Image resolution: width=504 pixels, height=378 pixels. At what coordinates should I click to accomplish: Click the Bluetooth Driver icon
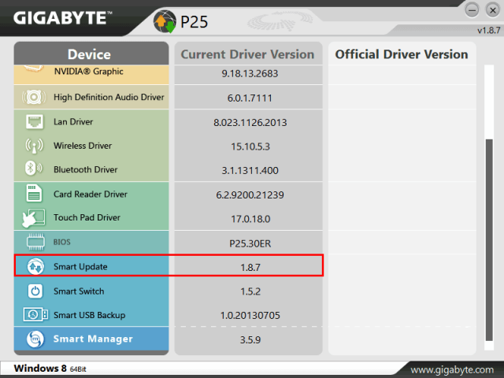33,168
